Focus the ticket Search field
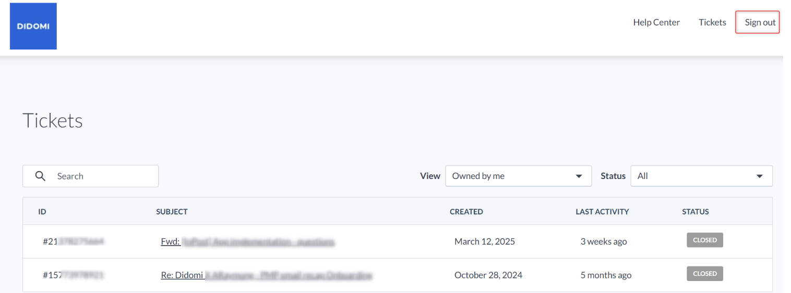Viewport: 791px width, 293px height. [90, 176]
